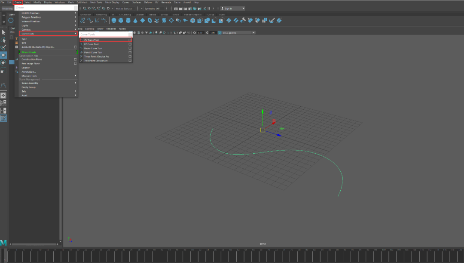
Task: Click the torus shelf icon
Action: (x=150, y=21)
